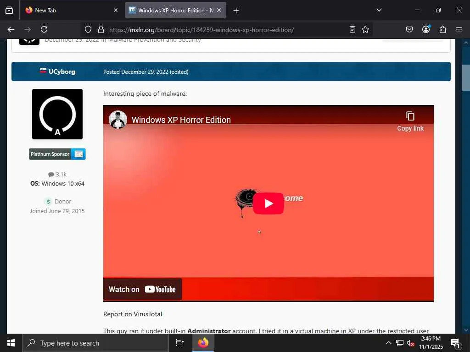Select the Windows XP Horror Edition tab

coord(175,10)
